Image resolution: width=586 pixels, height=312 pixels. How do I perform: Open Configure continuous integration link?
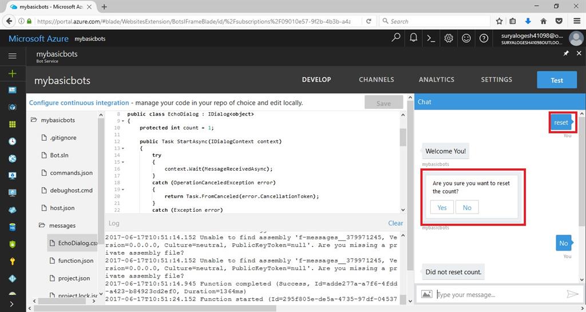pyautogui.click(x=79, y=102)
